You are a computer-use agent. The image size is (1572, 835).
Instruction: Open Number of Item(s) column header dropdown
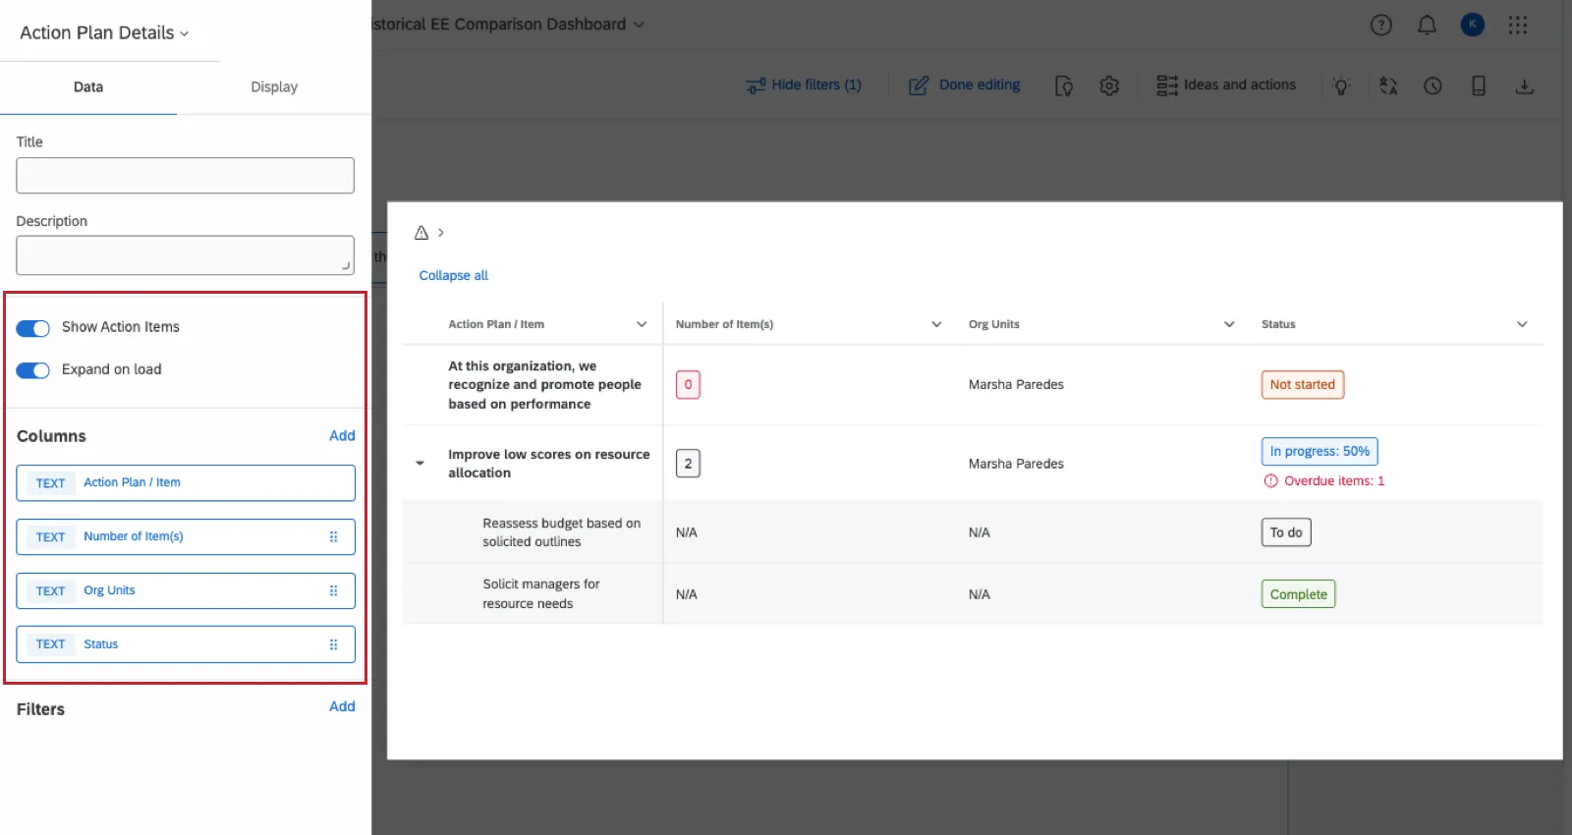936,325
